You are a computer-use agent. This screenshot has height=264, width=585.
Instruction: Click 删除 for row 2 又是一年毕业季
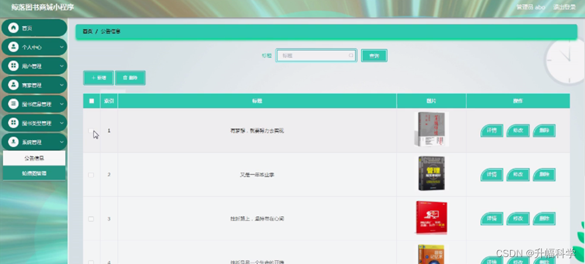coord(544,175)
